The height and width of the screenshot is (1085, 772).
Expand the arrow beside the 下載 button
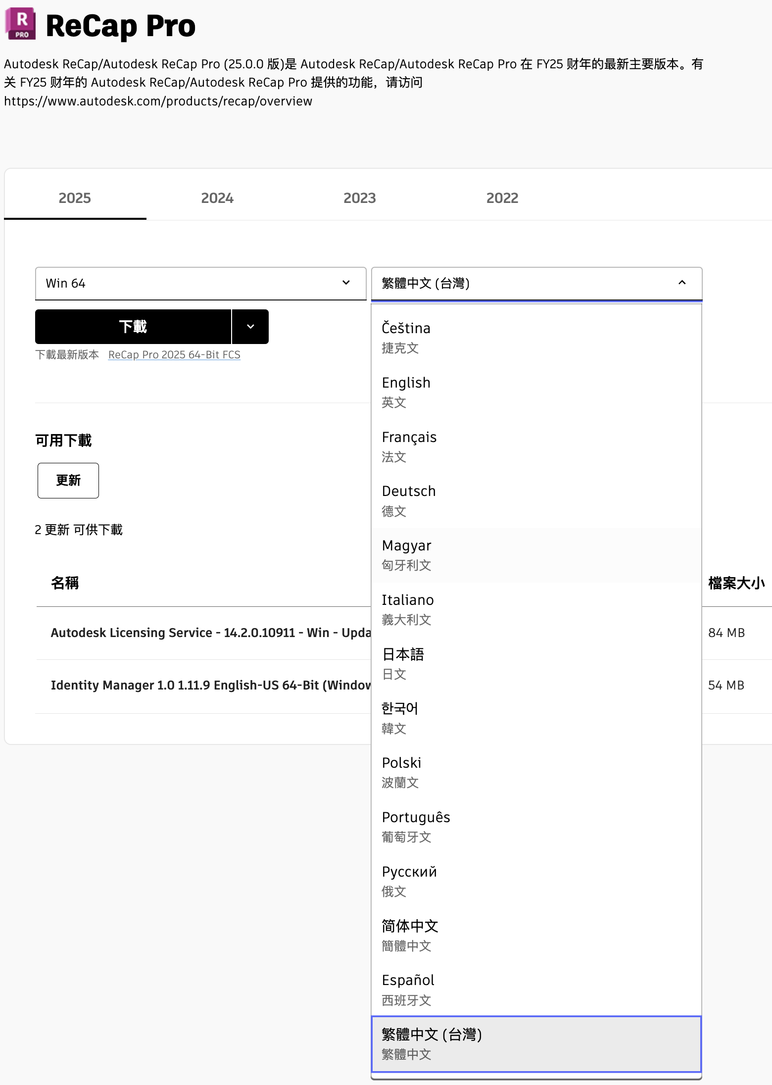pyautogui.click(x=250, y=327)
